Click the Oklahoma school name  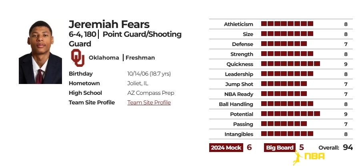(x=104, y=58)
